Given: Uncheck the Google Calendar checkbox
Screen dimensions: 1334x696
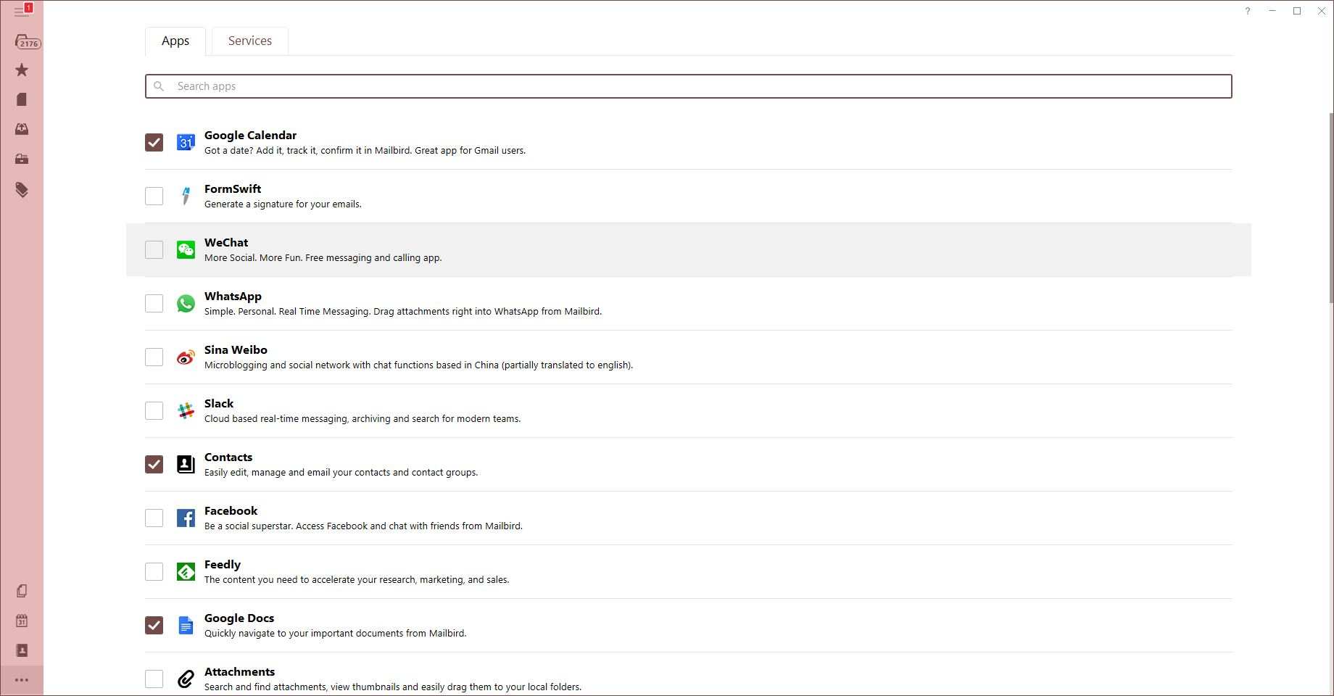Looking at the screenshot, I should (154, 142).
